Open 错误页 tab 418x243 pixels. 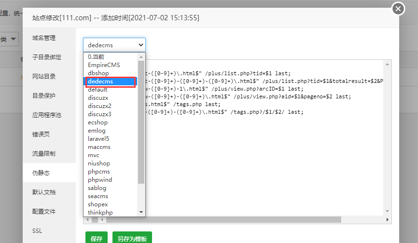click(49, 135)
